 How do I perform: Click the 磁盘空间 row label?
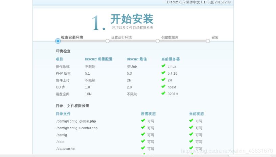point(63,94)
